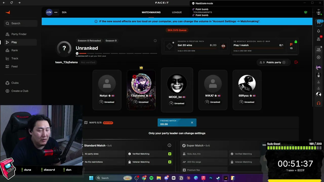This screenshot has height=182, width=324.
Task: Open Clubs from the sidebar
Action: coord(15,83)
